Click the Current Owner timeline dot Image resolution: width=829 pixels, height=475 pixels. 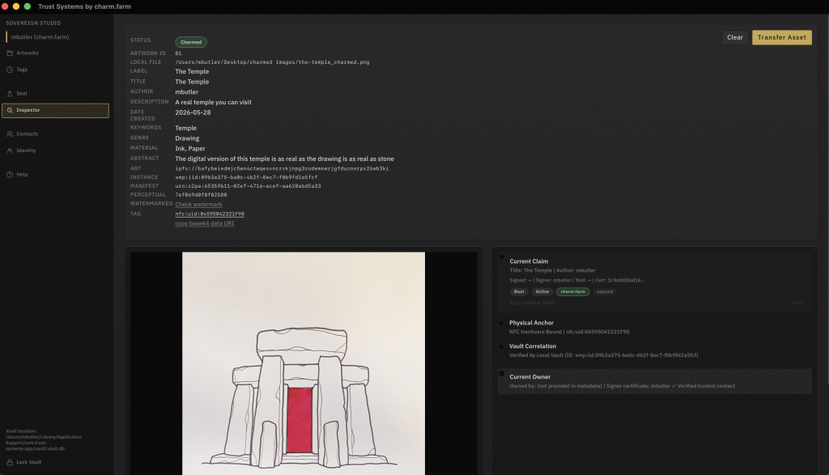501,374
